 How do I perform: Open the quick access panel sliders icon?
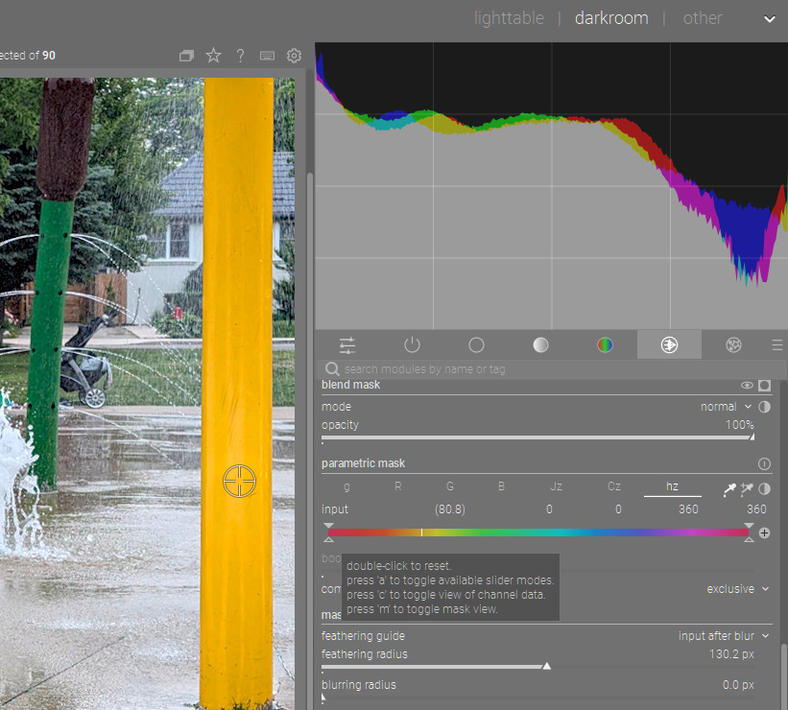(347, 345)
